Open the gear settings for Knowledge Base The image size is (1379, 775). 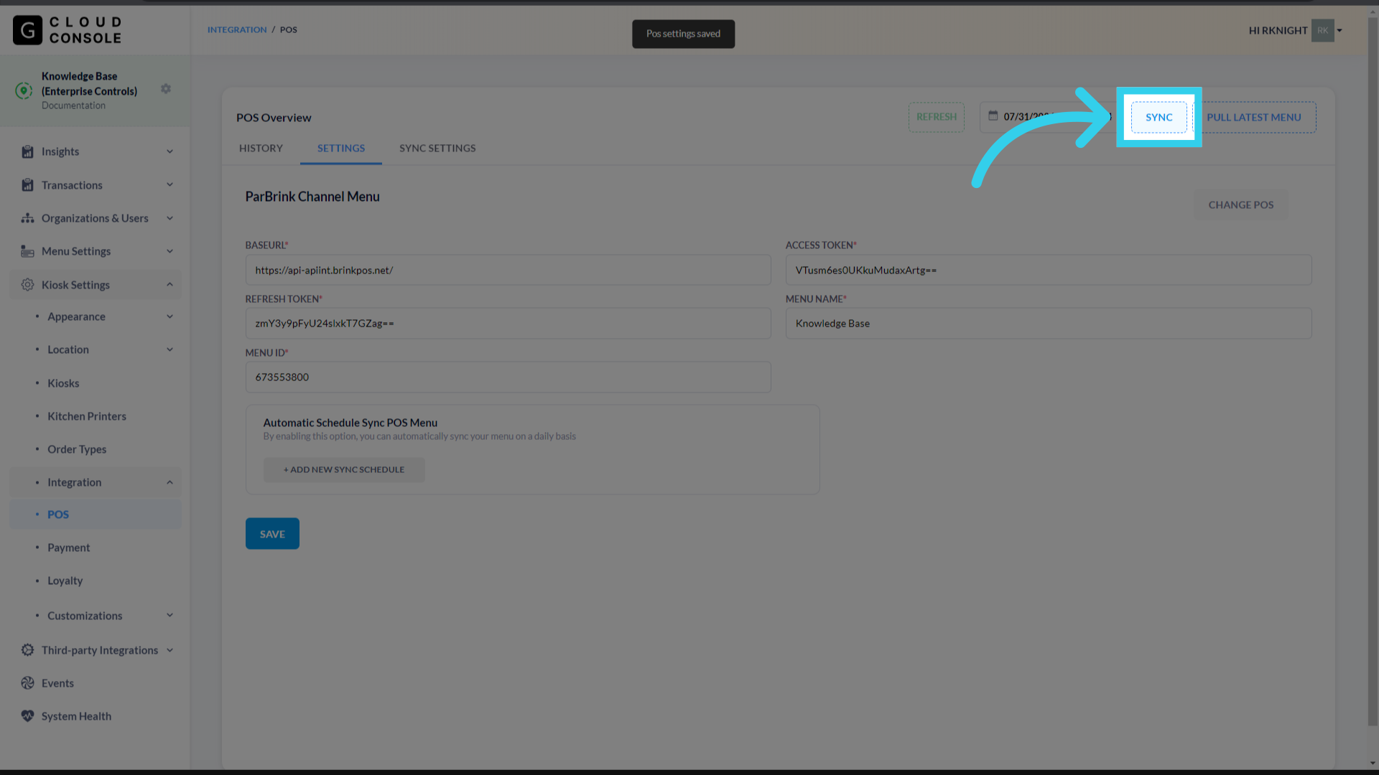166,89
